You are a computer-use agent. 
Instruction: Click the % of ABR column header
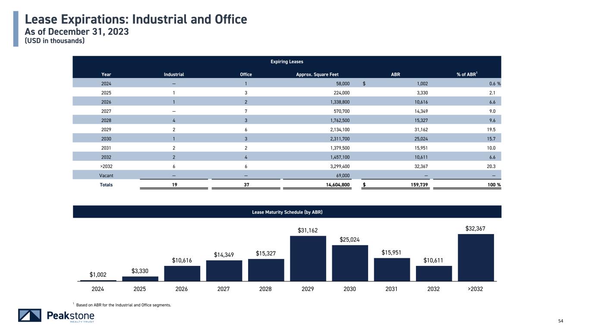466,75
